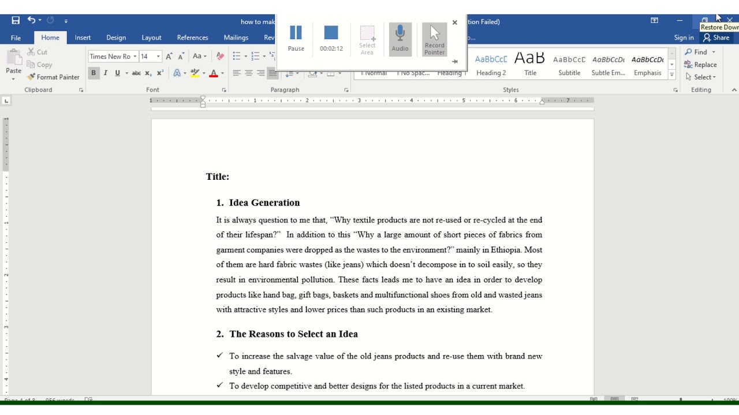
Task: Apply red font color
Action: click(214, 73)
